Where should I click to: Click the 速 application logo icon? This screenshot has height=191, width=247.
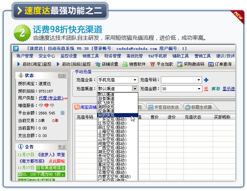16,49
